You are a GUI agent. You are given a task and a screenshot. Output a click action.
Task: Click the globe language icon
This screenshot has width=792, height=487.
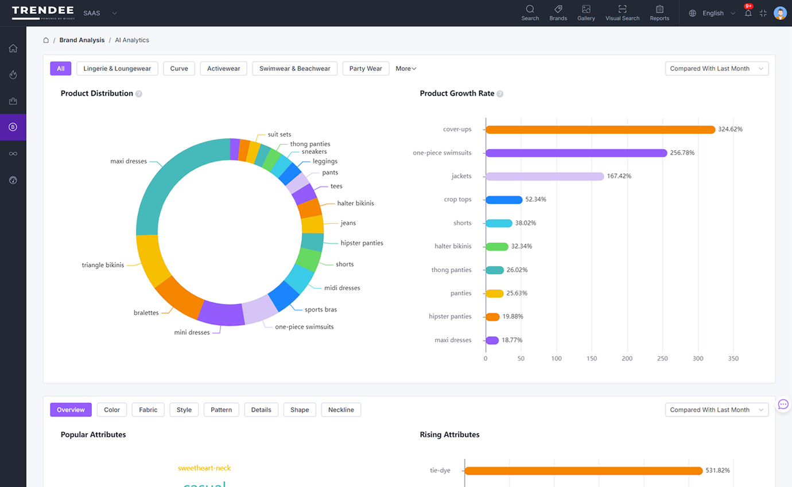coord(693,13)
